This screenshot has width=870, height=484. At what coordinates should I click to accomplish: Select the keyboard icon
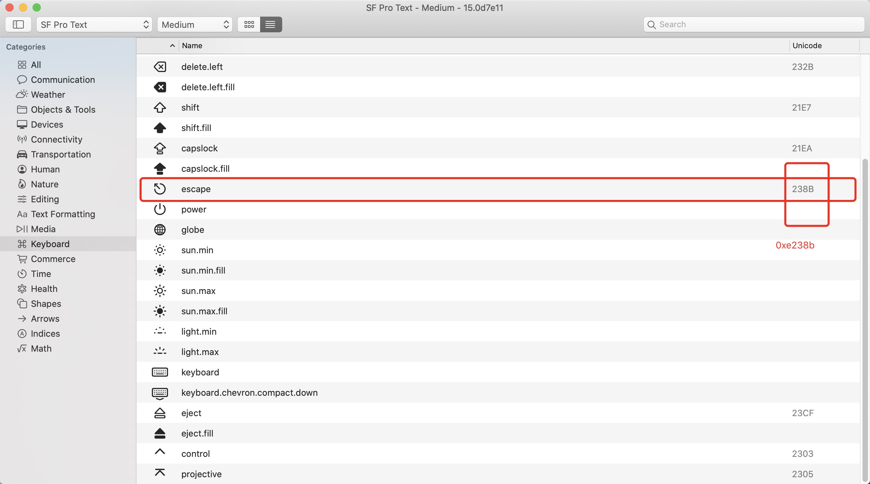tap(159, 373)
